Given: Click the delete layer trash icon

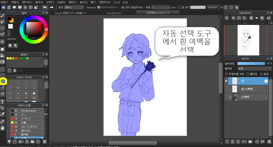Looking at the screenshot, I should coord(269,142).
